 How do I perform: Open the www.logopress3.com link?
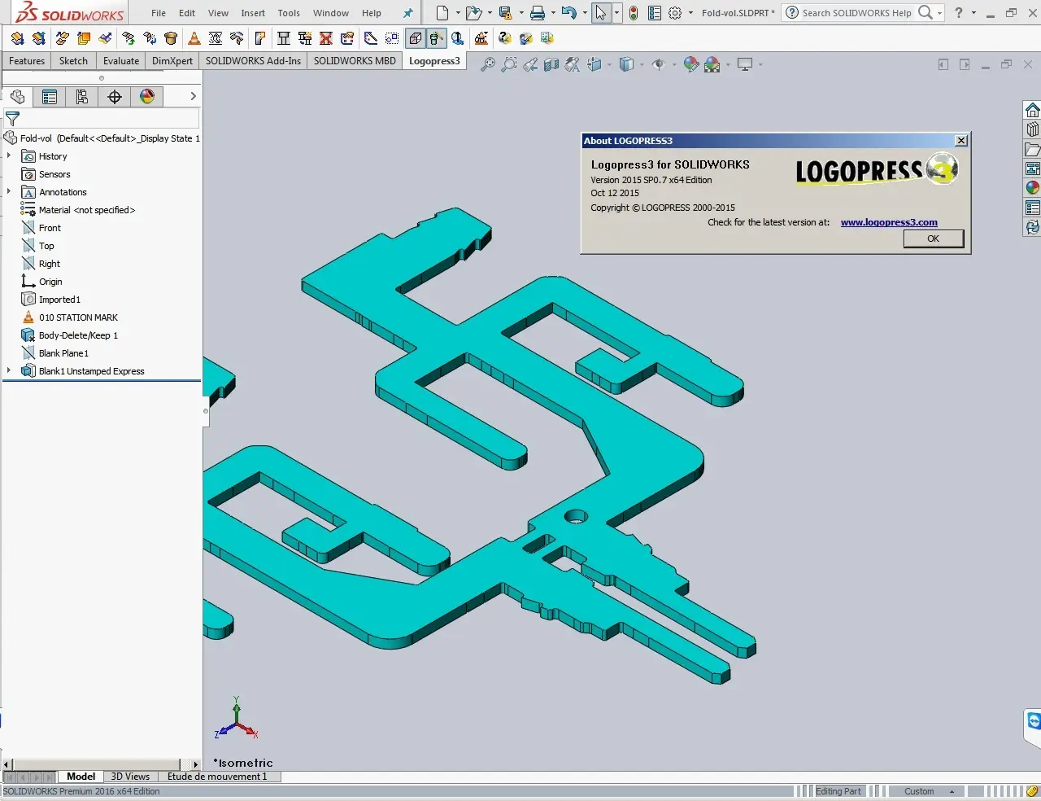pyautogui.click(x=889, y=222)
